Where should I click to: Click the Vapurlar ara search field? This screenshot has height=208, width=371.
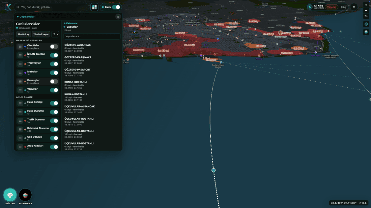pyautogui.click(x=92, y=36)
